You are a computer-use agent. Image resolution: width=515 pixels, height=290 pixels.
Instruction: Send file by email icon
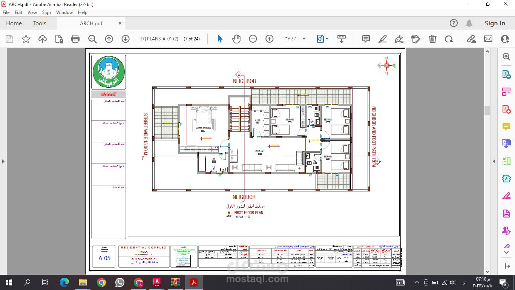(488, 39)
